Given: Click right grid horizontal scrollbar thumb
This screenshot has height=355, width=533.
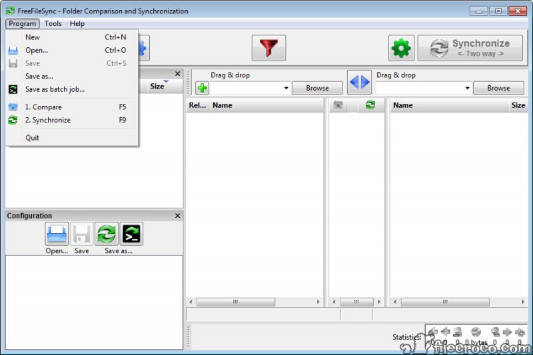Looking at the screenshot, I should 445,302.
